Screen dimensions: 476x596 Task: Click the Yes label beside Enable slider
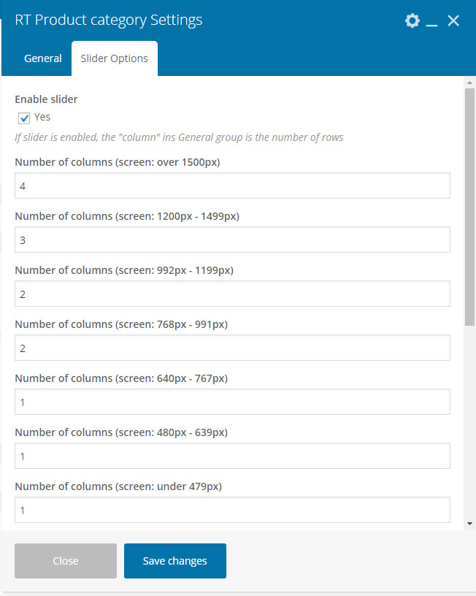(42, 117)
